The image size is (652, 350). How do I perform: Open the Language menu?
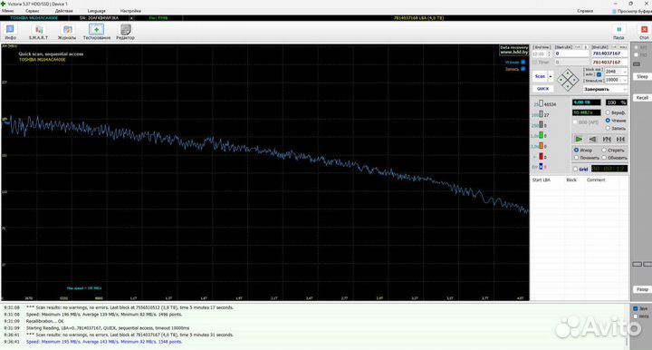(x=97, y=11)
